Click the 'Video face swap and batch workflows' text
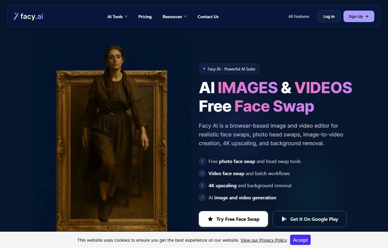 [249, 173]
